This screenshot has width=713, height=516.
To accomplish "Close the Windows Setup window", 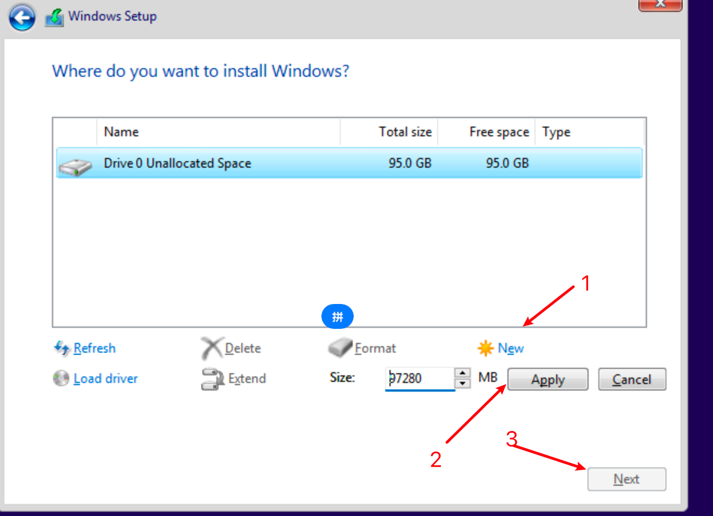I will pos(660,4).
